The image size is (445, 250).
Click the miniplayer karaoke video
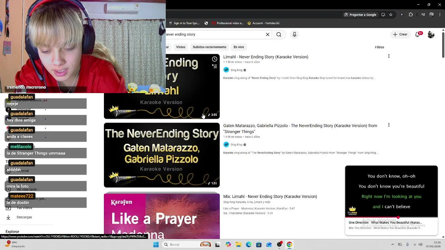(x=391, y=191)
